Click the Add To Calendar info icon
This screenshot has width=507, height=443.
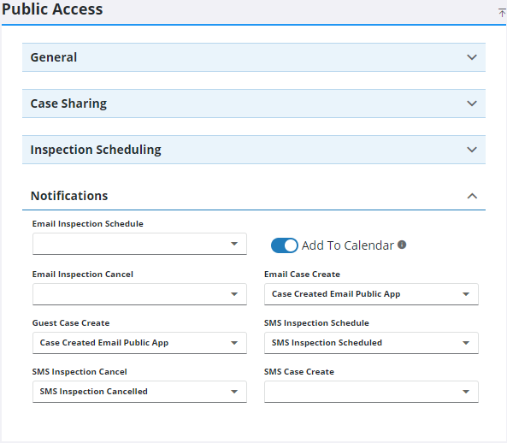[x=402, y=245]
